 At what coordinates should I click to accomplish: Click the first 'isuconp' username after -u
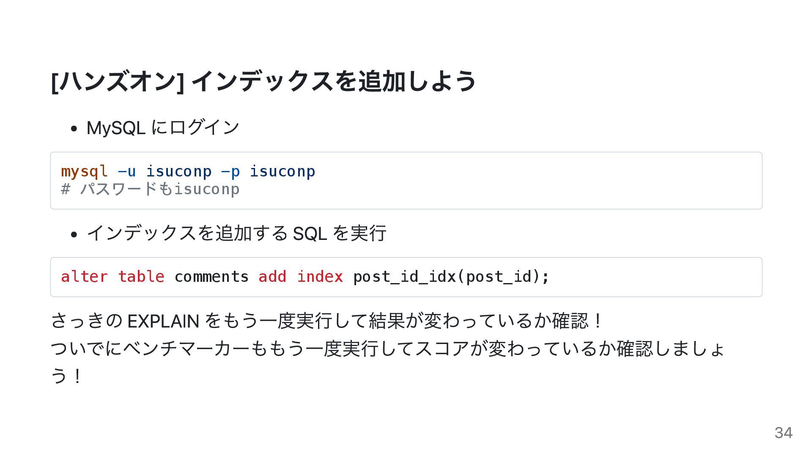coord(179,171)
